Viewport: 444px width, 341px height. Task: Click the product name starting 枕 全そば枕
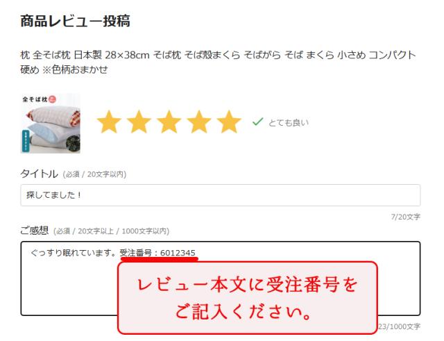pos(218,62)
